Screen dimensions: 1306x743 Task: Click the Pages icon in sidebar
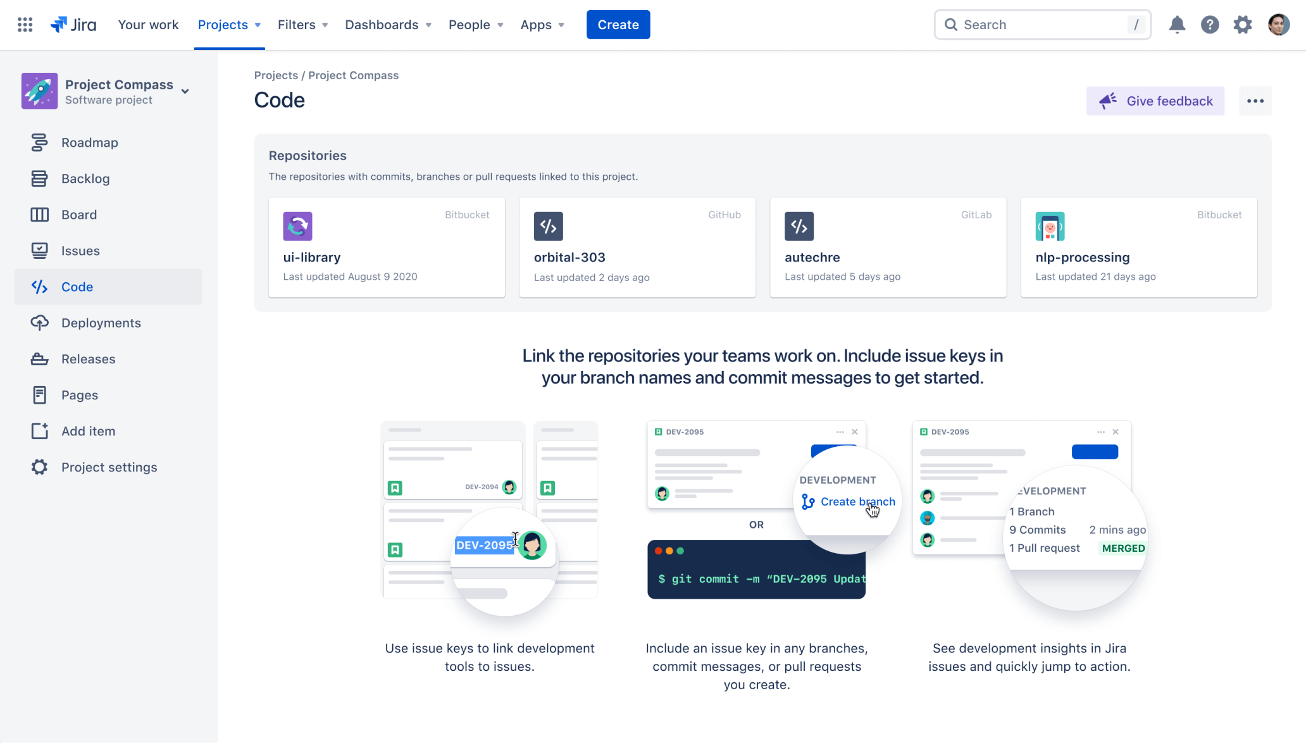click(38, 395)
